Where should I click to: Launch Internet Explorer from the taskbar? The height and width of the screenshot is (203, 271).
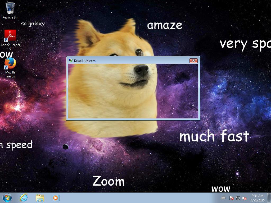[24, 198]
